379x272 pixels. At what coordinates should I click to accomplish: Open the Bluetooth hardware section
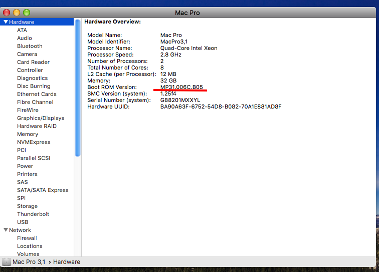click(30, 46)
